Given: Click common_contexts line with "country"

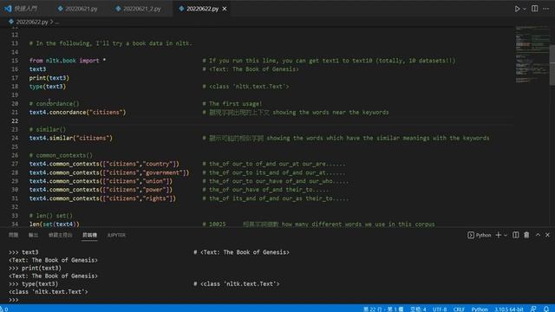Looking at the screenshot, I should tap(104, 164).
